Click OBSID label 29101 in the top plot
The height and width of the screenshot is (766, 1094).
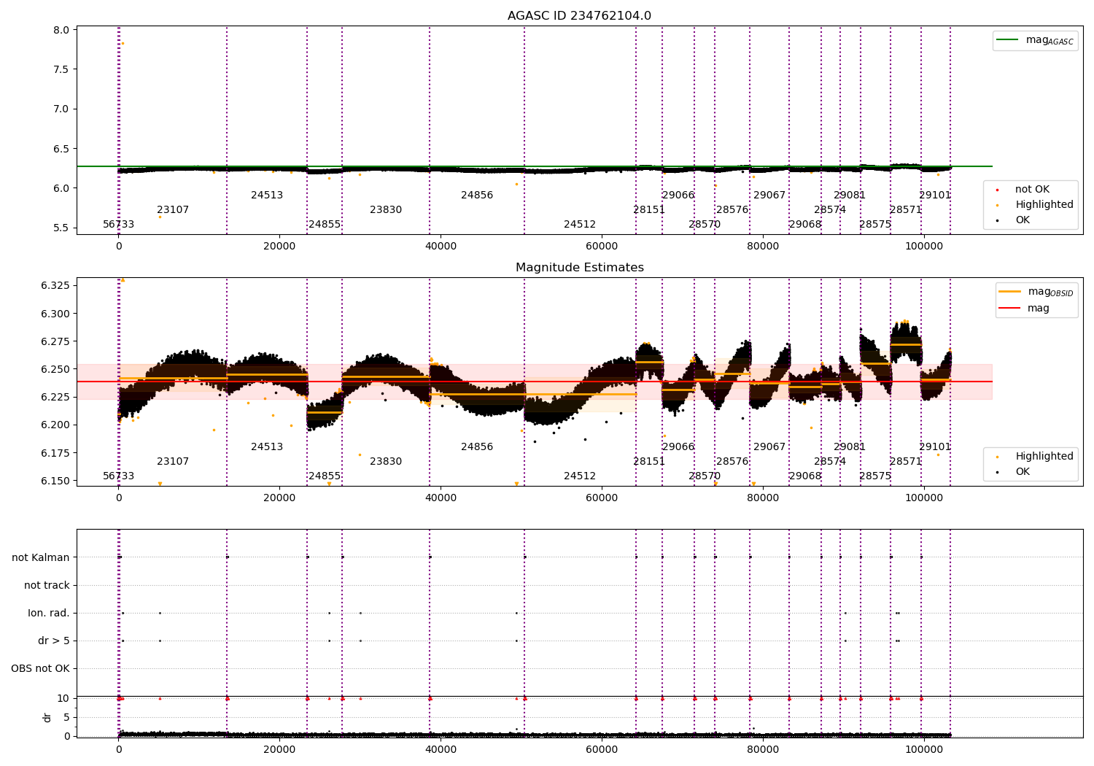(935, 196)
